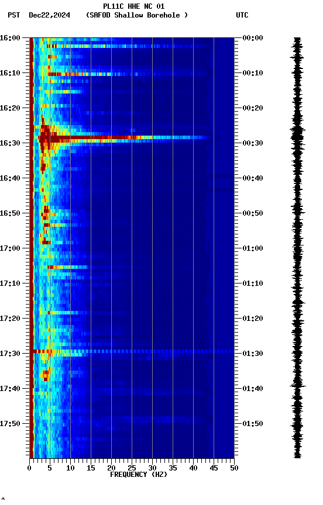Click the 45 Hz frequency tick label

tap(214, 469)
